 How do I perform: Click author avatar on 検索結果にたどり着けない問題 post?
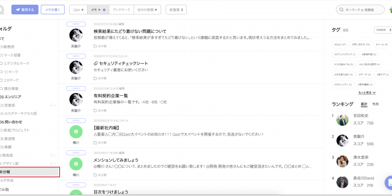[x=76, y=35]
